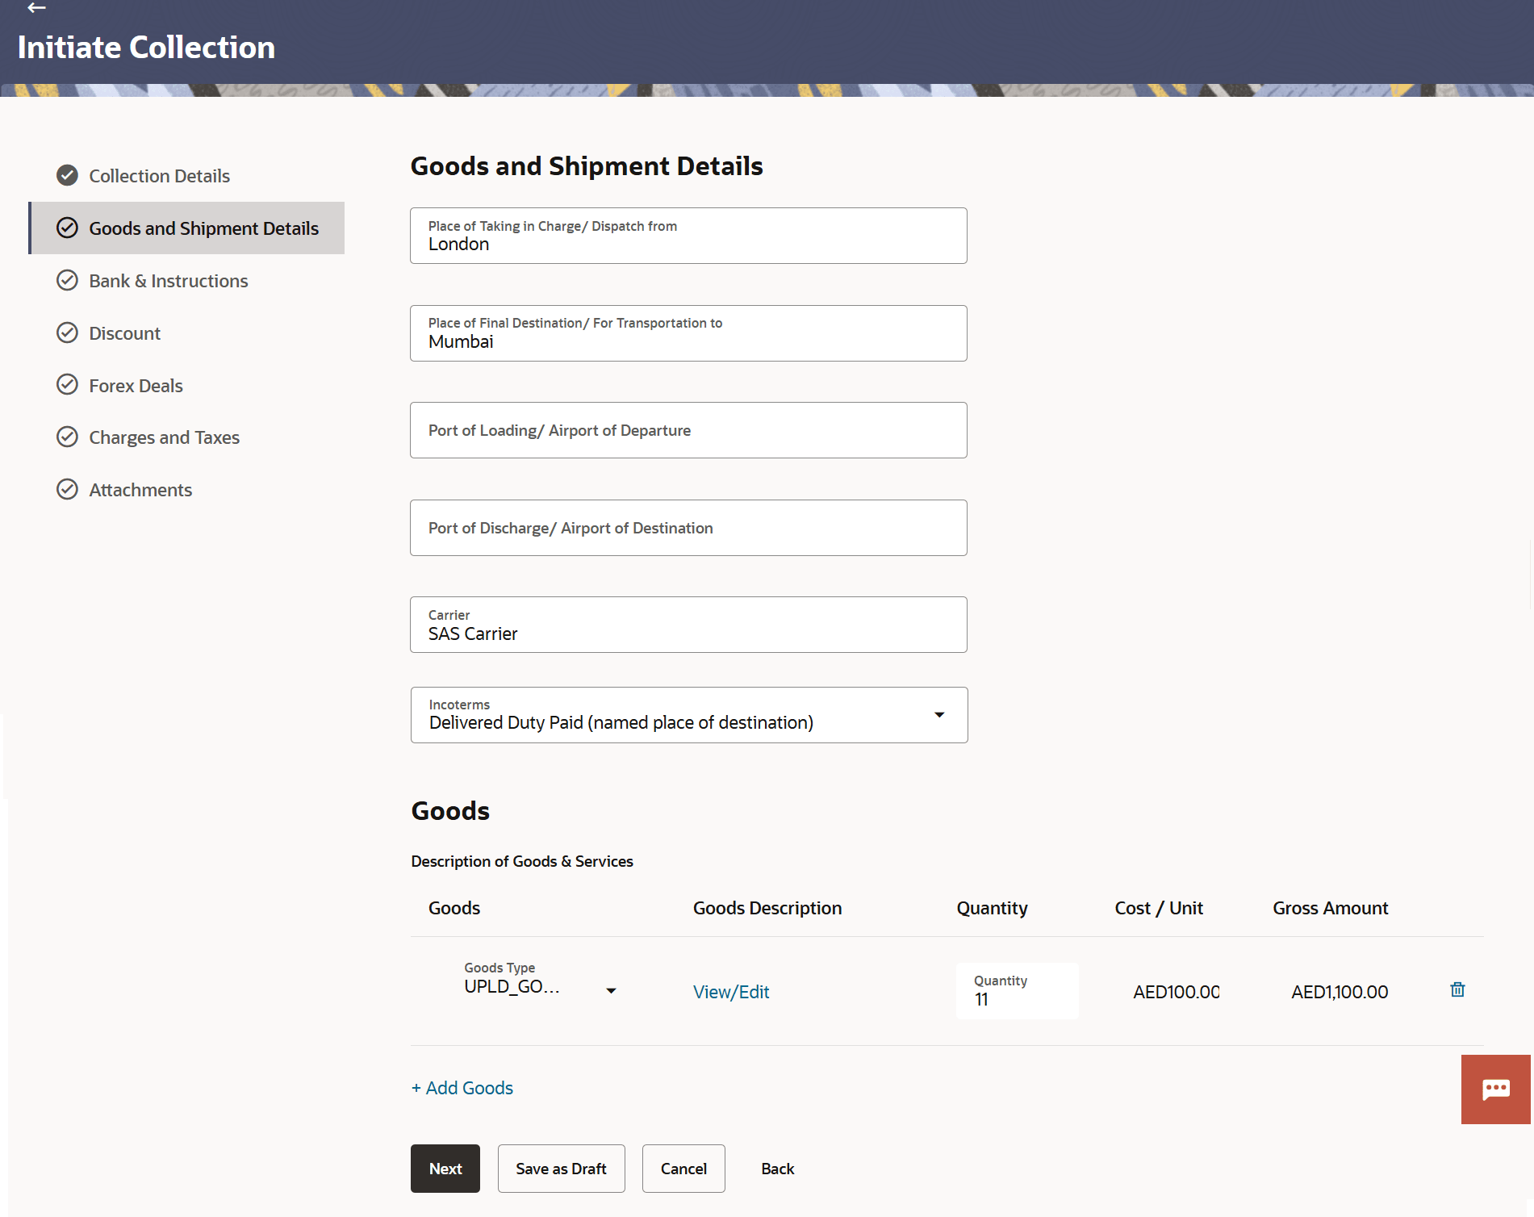Click the Collection Details checkmark icon
Viewport: 1534px width, 1217px height.
(67, 175)
